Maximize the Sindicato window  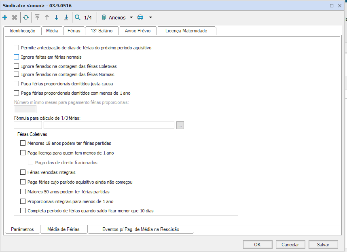tap(332, 6)
